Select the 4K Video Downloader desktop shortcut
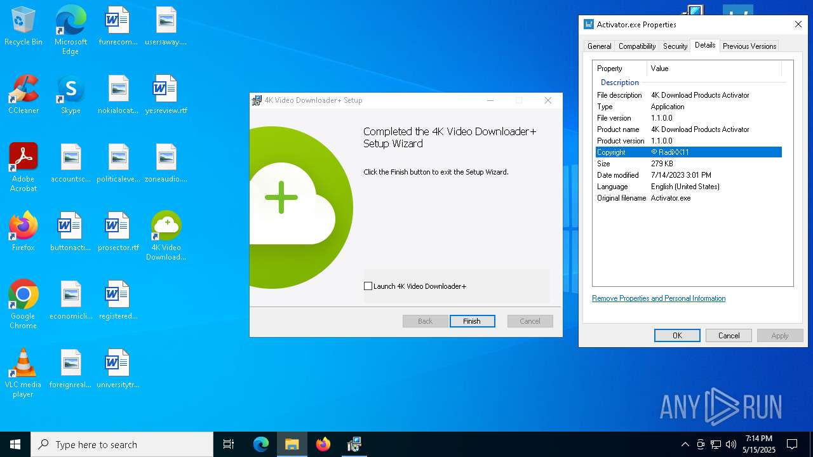 pyautogui.click(x=166, y=236)
